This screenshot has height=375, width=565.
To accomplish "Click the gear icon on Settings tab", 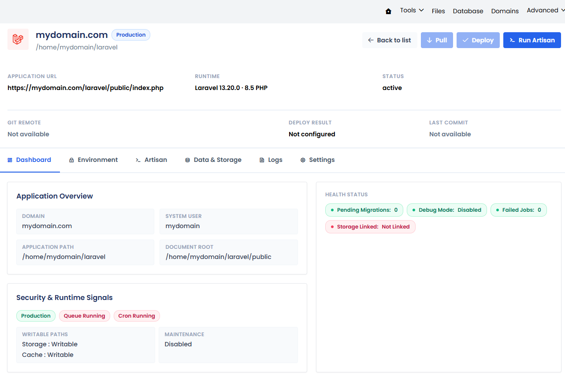I will [303, 160].
